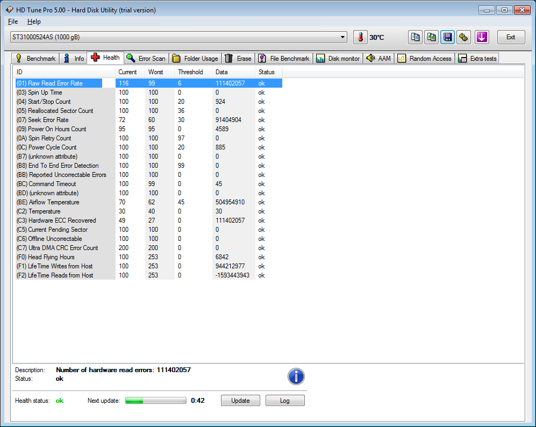Click the Exit button

511,37
